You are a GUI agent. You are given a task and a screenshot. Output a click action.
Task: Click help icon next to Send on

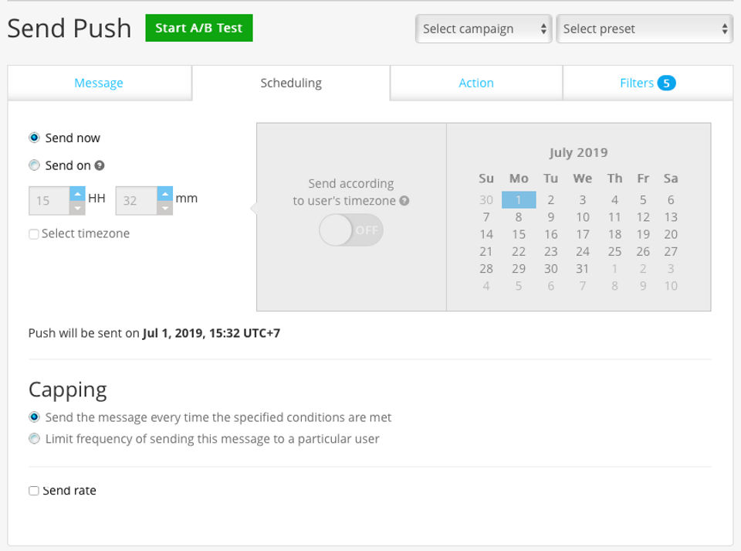100,165
